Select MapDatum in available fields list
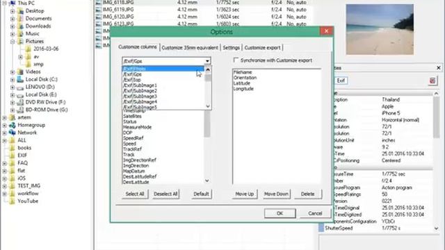The height and width of the screenshot is (250, 445). coord(134,172)
